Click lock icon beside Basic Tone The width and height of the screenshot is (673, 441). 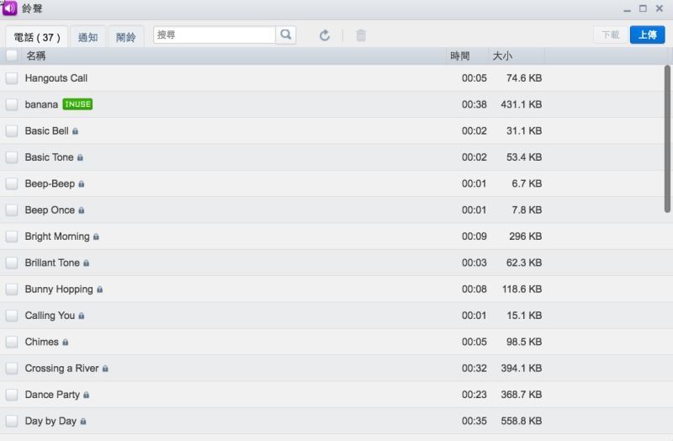[80, 157]
